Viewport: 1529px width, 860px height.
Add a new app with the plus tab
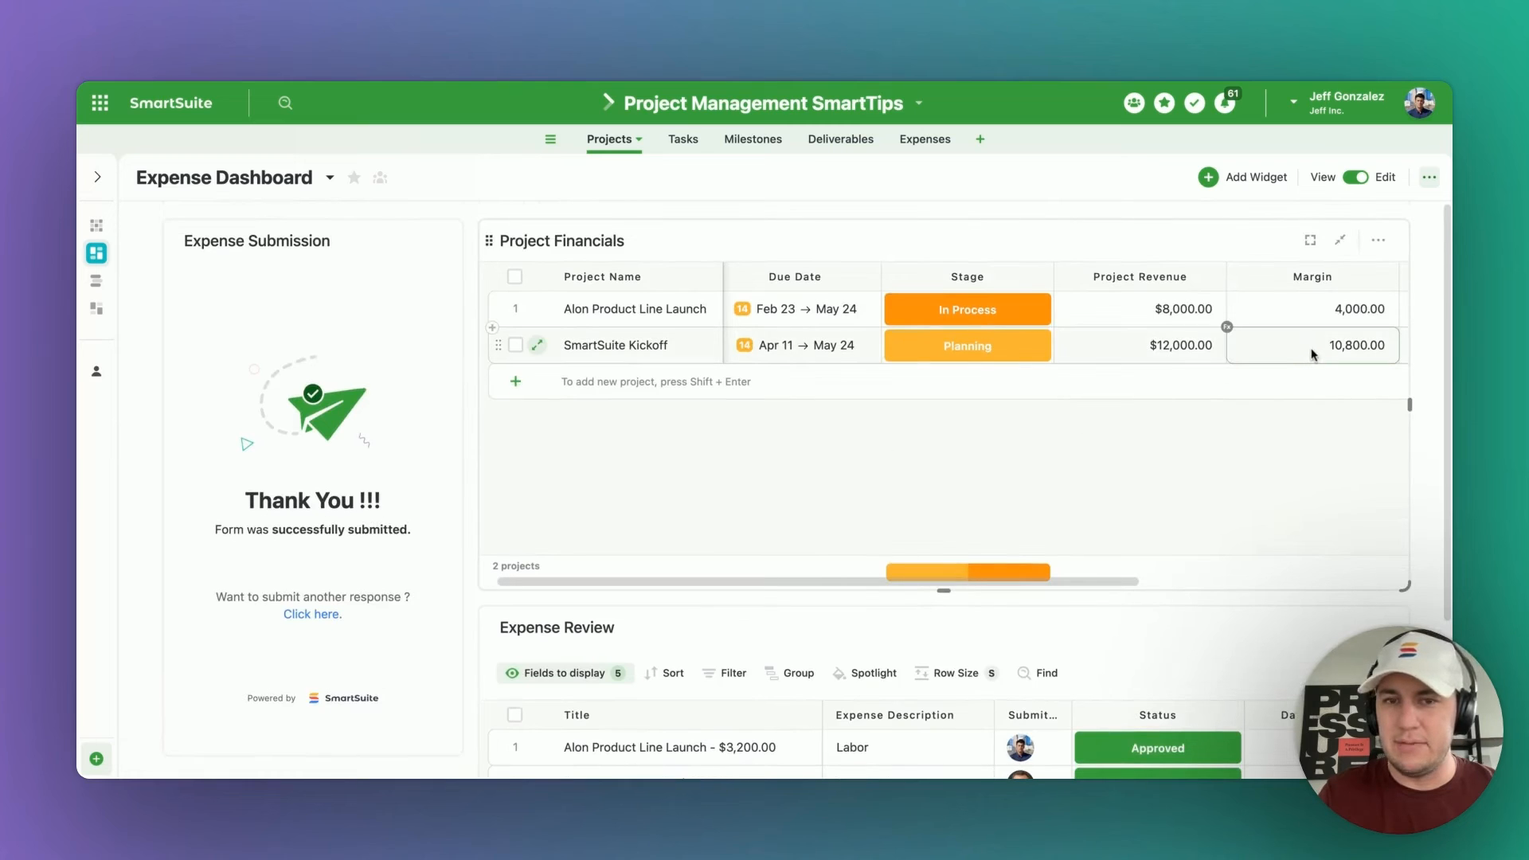point(980,139)
